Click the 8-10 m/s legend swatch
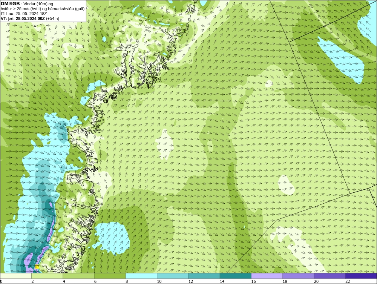This screenshot has height=284, width=377. (141, 276)
